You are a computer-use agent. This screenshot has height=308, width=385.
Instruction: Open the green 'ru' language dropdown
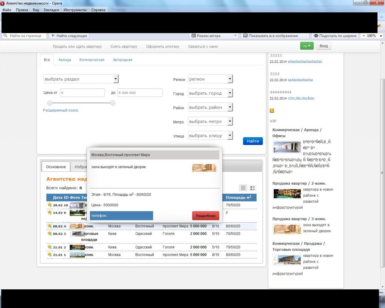click(307, 46)
